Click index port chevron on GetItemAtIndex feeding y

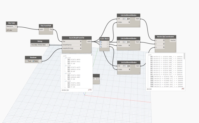[x=129, y=45]
